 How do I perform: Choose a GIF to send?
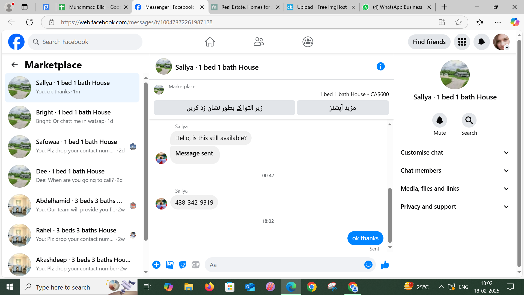195,265
